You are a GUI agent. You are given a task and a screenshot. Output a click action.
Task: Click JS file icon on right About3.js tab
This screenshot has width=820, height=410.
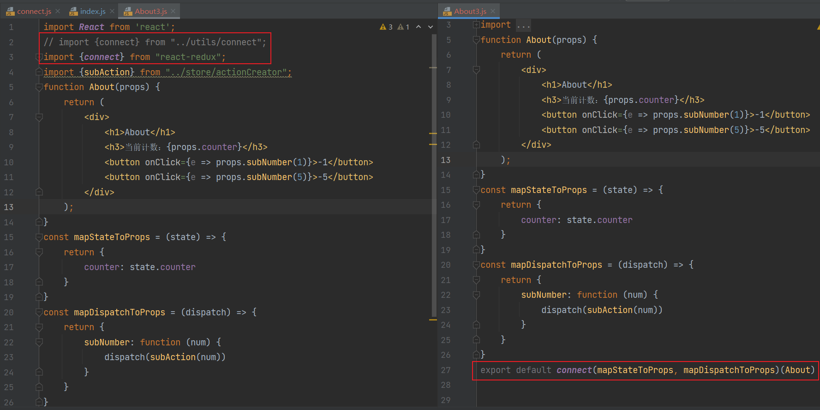(x=447, y=12)
